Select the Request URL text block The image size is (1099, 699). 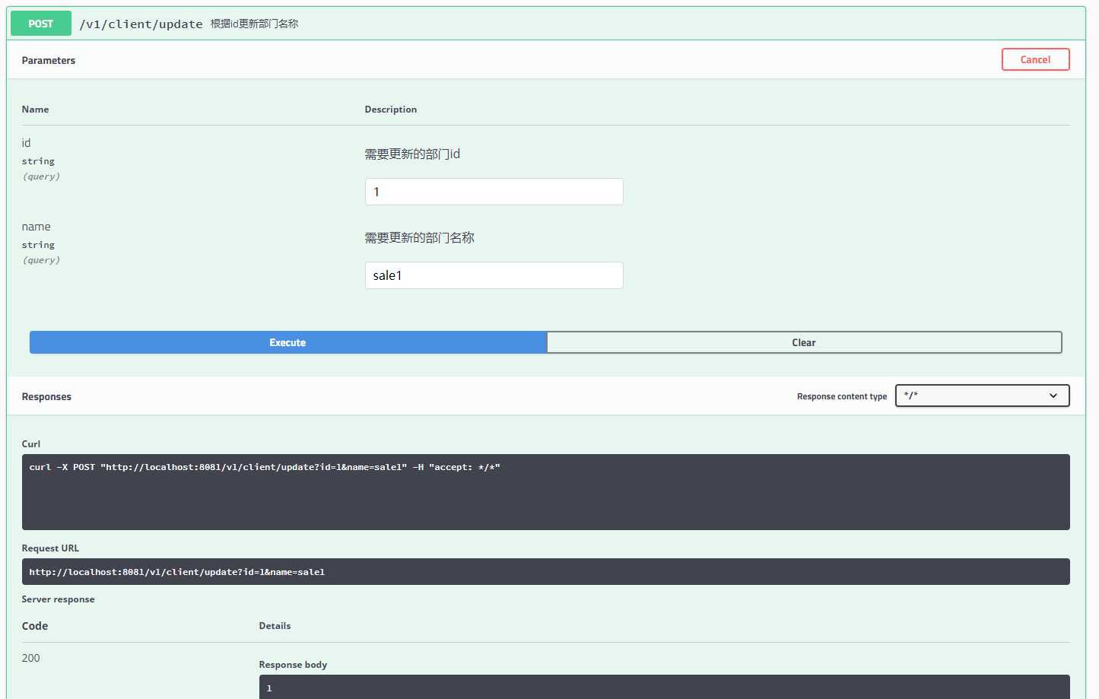tap(546, 572)
